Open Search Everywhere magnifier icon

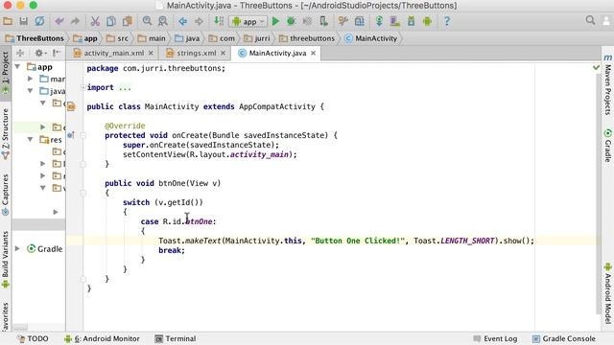pos(591,20)
